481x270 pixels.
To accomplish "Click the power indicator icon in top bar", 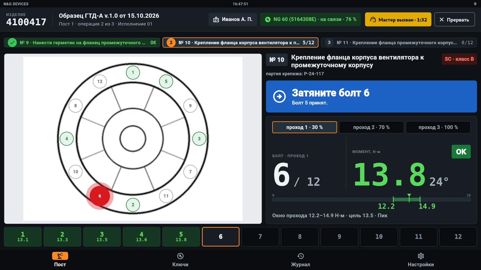I will [475, 4].
